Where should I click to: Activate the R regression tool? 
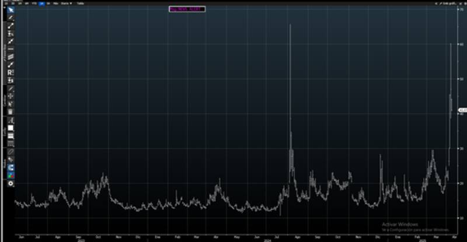click(11, 72)
